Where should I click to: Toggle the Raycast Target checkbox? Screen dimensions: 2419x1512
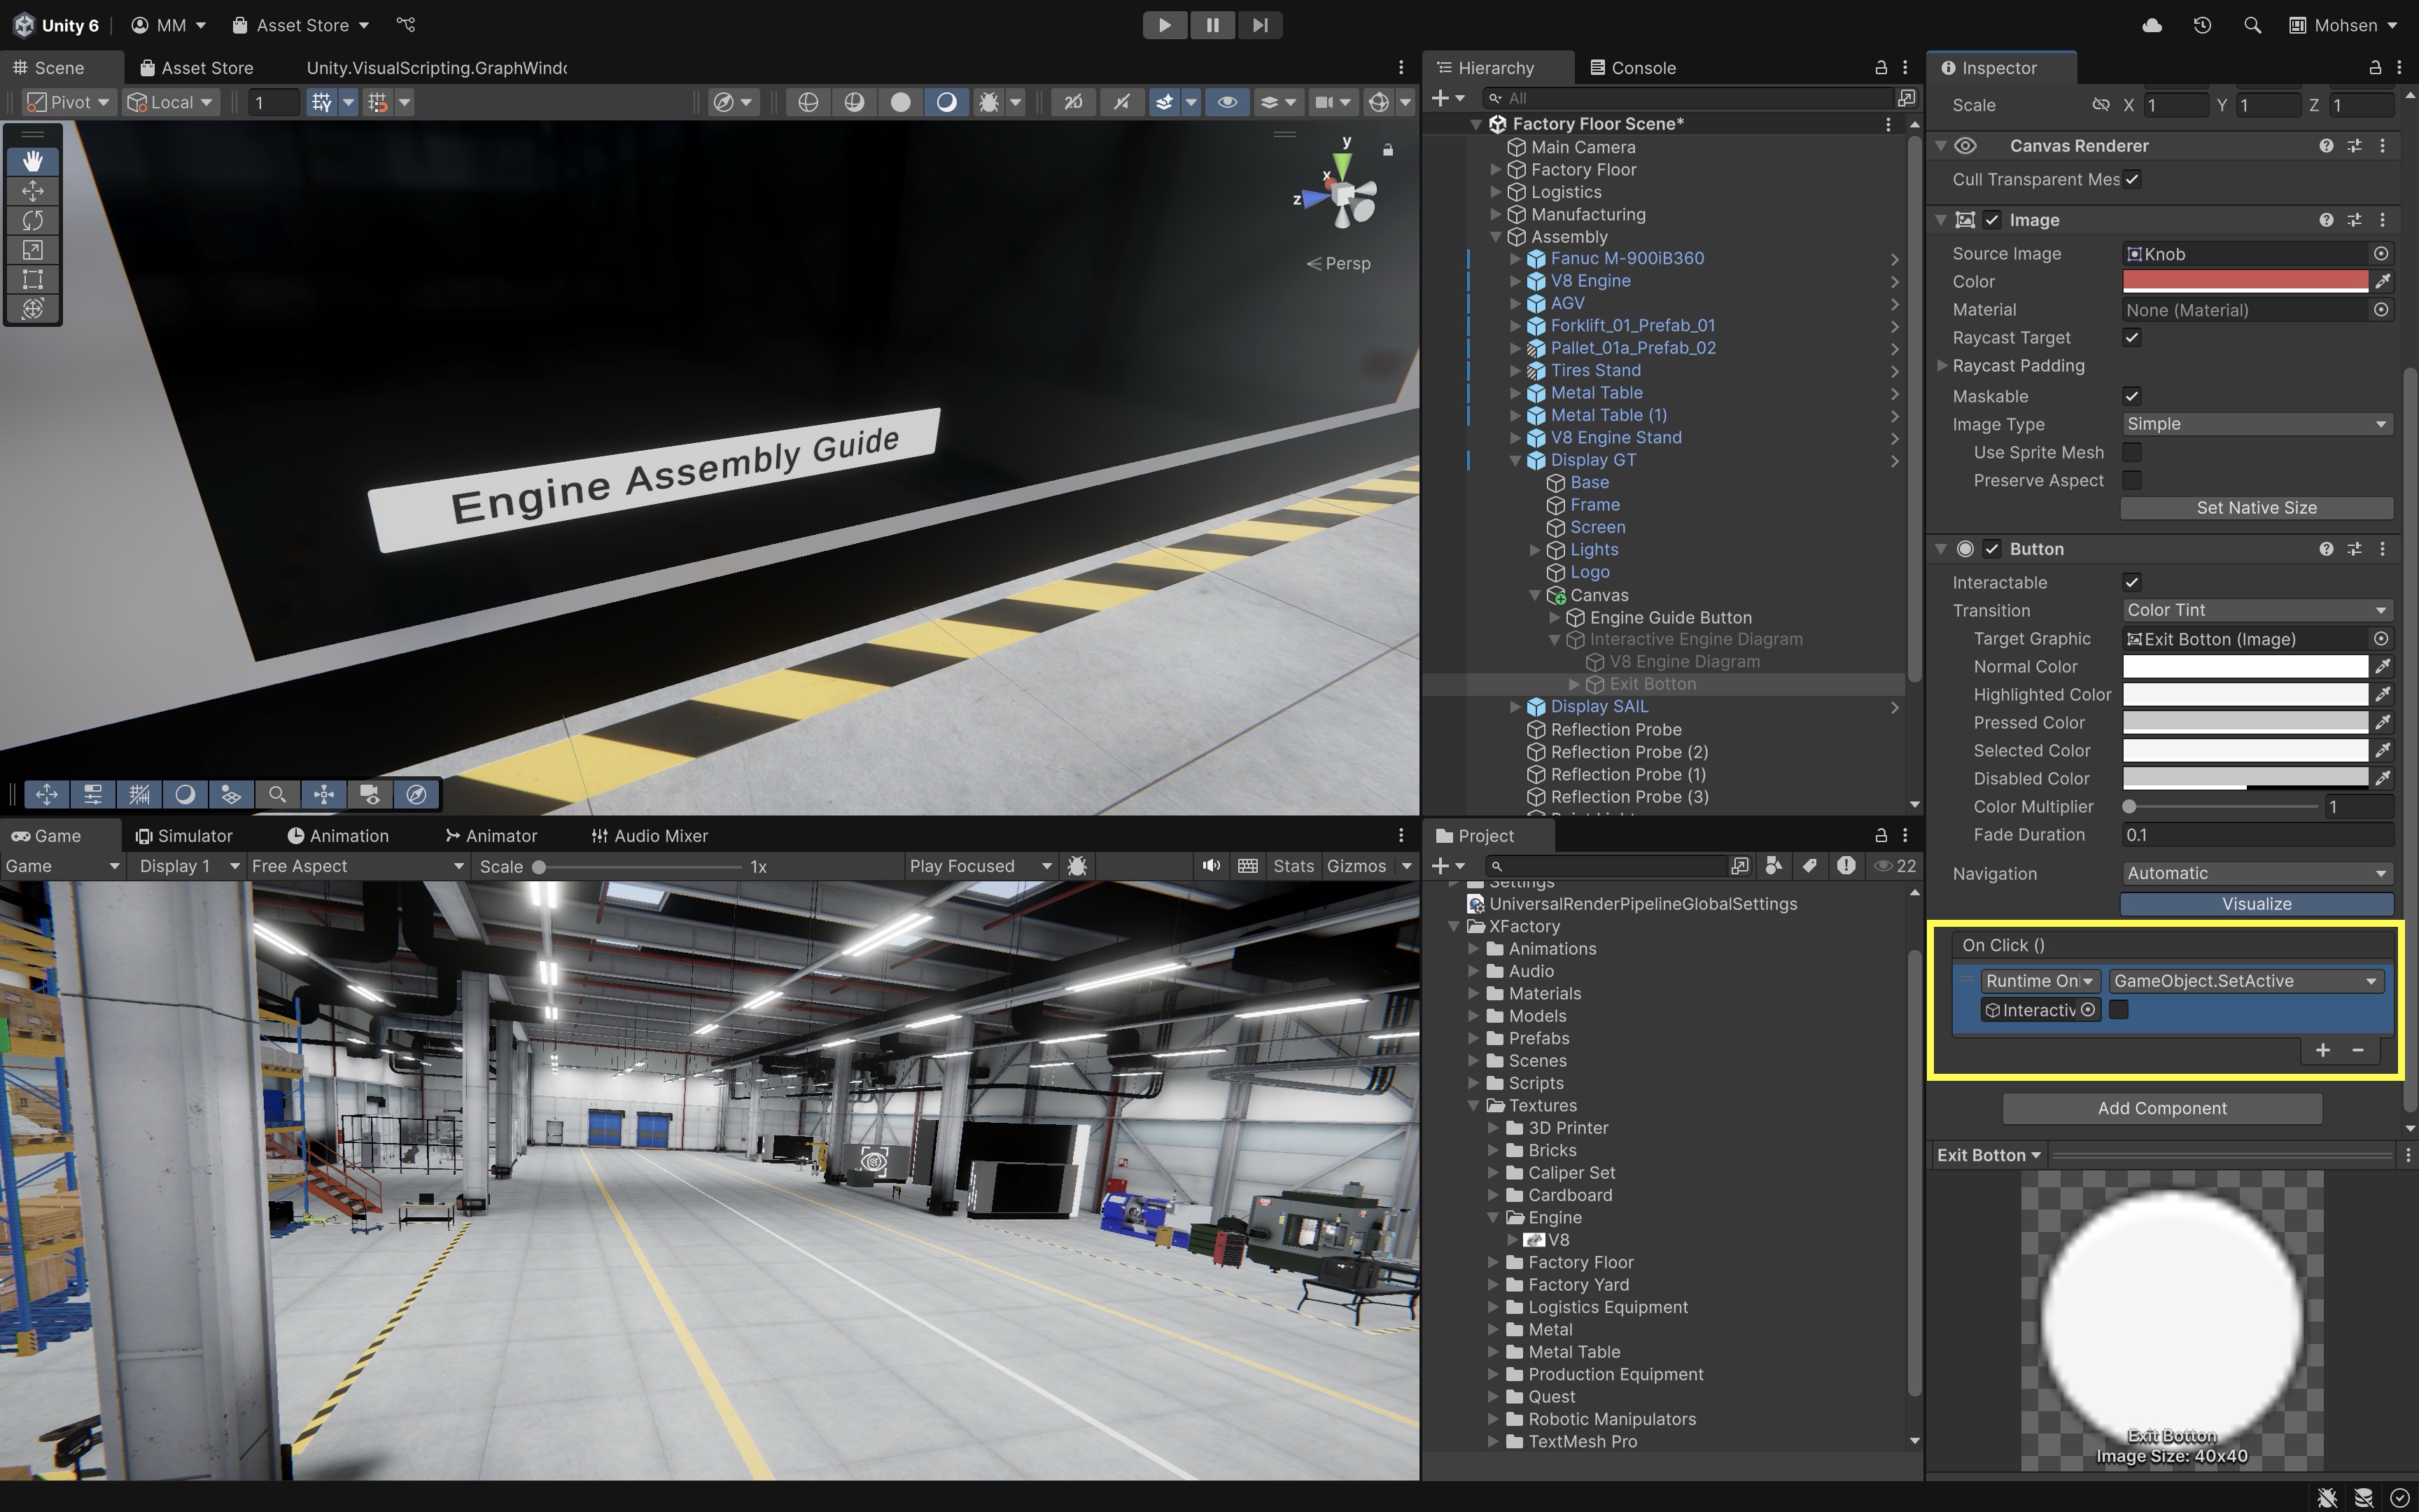[2131, 338]
